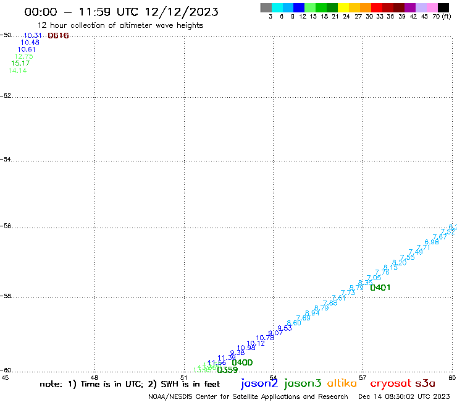Image resolution: width=457 pixels, height=402 pixels.
Task: Click the latitude axis label '-54'
Action: coord(6,160)
